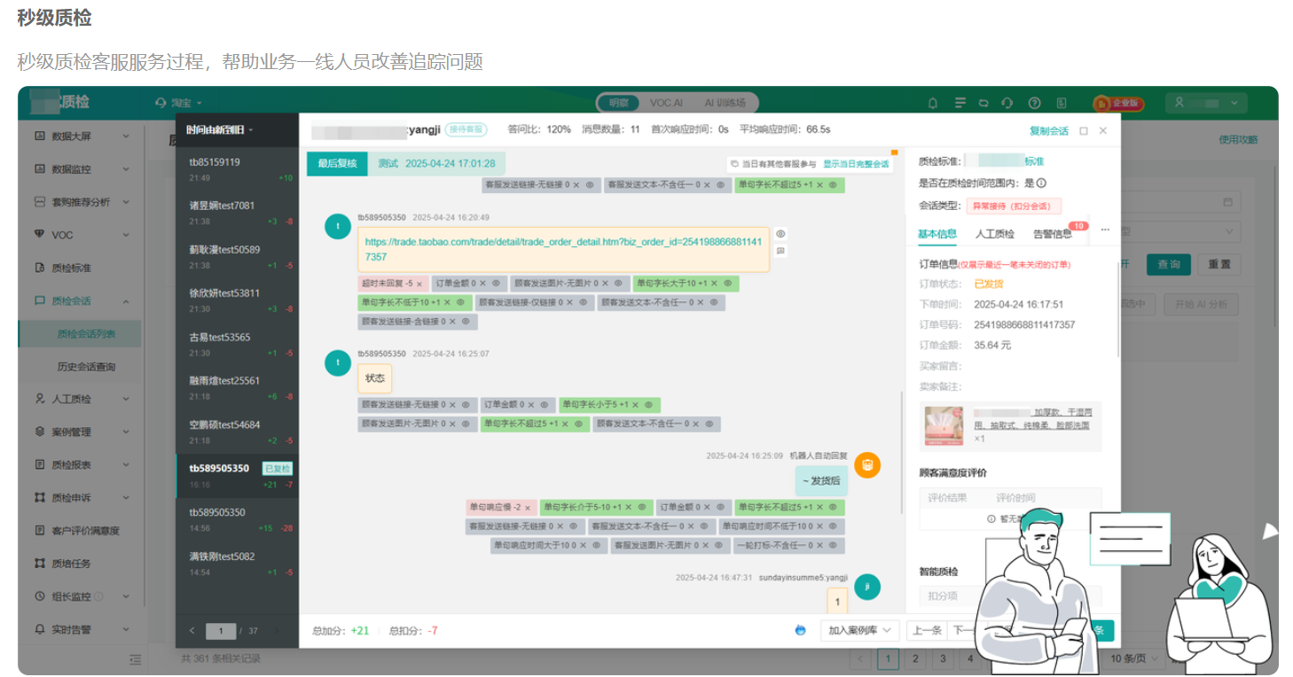Image resolution: width=1293 pixels, height=677 pixels.
Task: Open the 加入案例库 dropdown
Action: pos(860,630)
